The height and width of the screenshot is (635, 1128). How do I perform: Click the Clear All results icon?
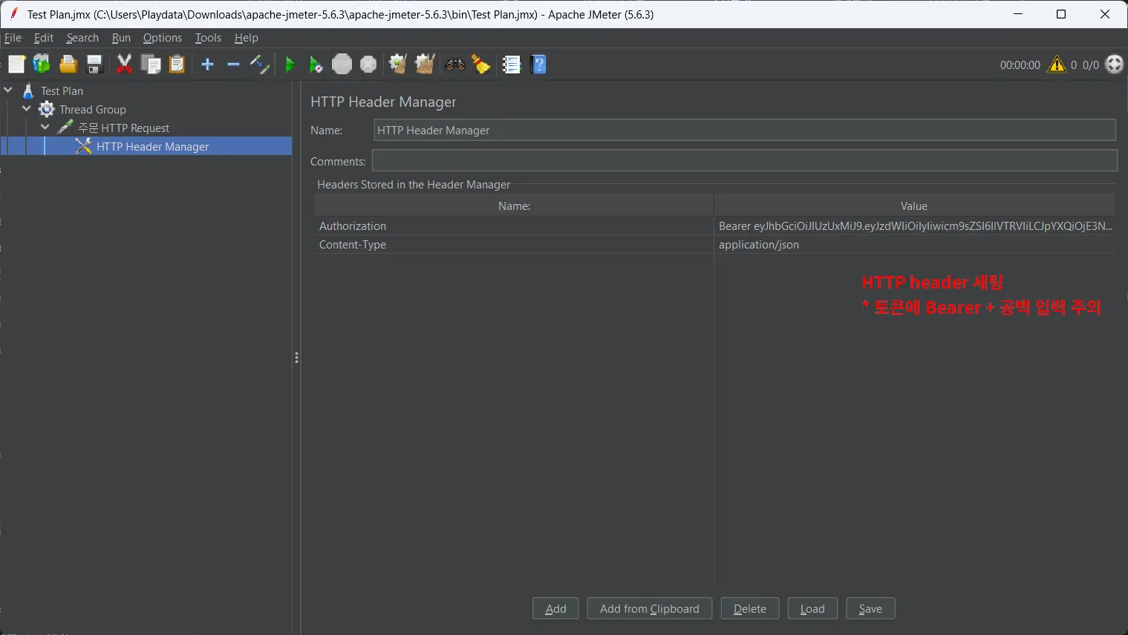click(x=425, y=65)
